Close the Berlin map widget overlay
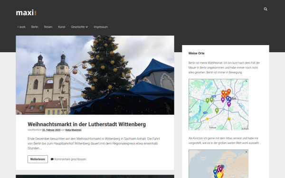The image size is (285, 178). click(246, 81)
